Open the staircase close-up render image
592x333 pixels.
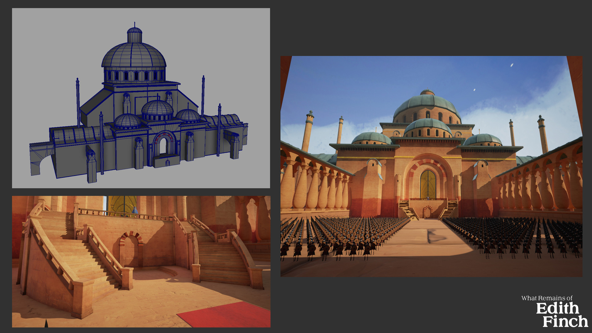coord(141,262)
